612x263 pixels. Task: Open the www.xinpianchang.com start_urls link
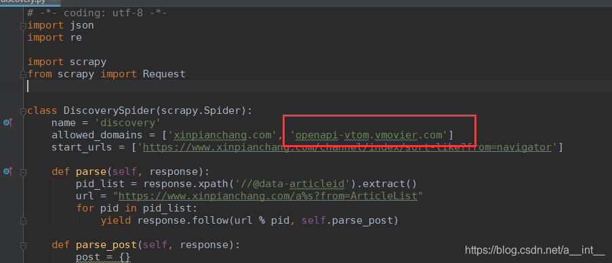coord(348,148)
